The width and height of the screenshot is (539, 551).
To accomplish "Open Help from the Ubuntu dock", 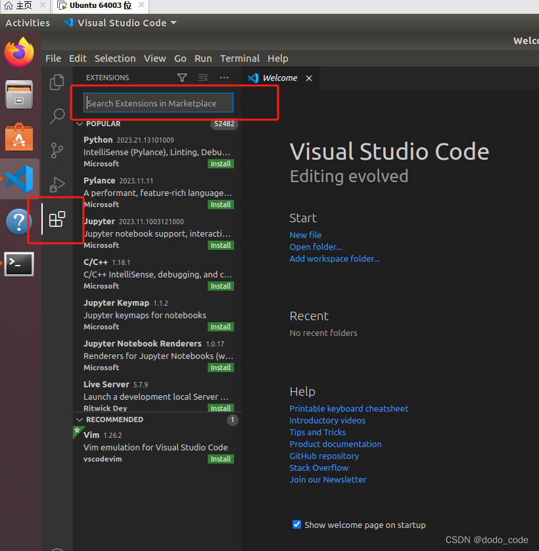I will pos(19,222).
